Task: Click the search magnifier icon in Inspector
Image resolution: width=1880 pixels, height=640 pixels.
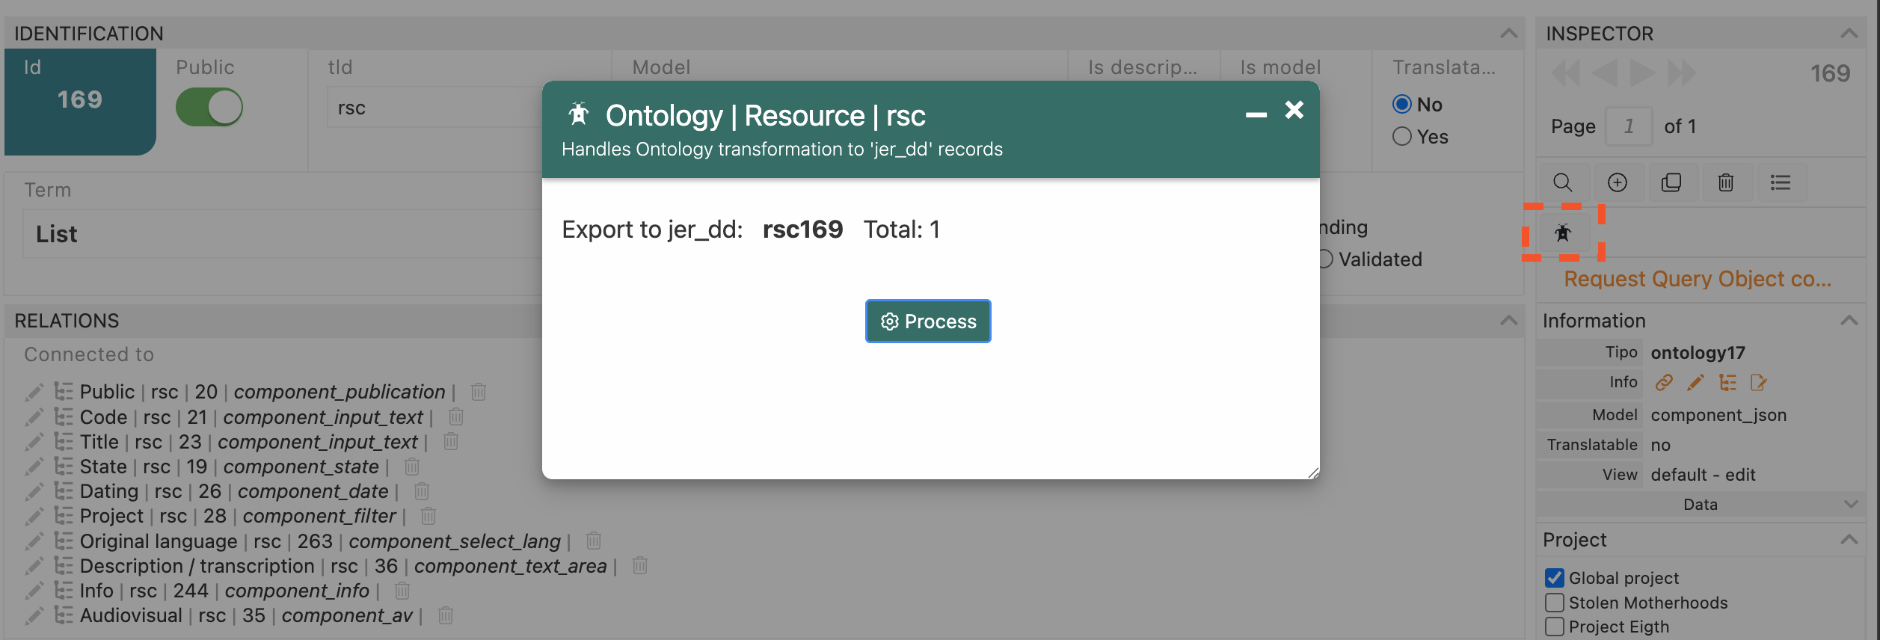Action: click(x=1562, y=182)
